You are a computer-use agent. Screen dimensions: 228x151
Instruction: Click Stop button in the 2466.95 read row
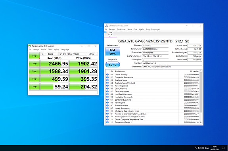[34, 63]
